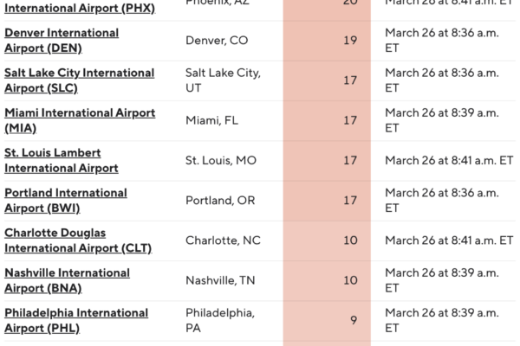Open the Denver International Airport (DEN) link

(62, 40)
